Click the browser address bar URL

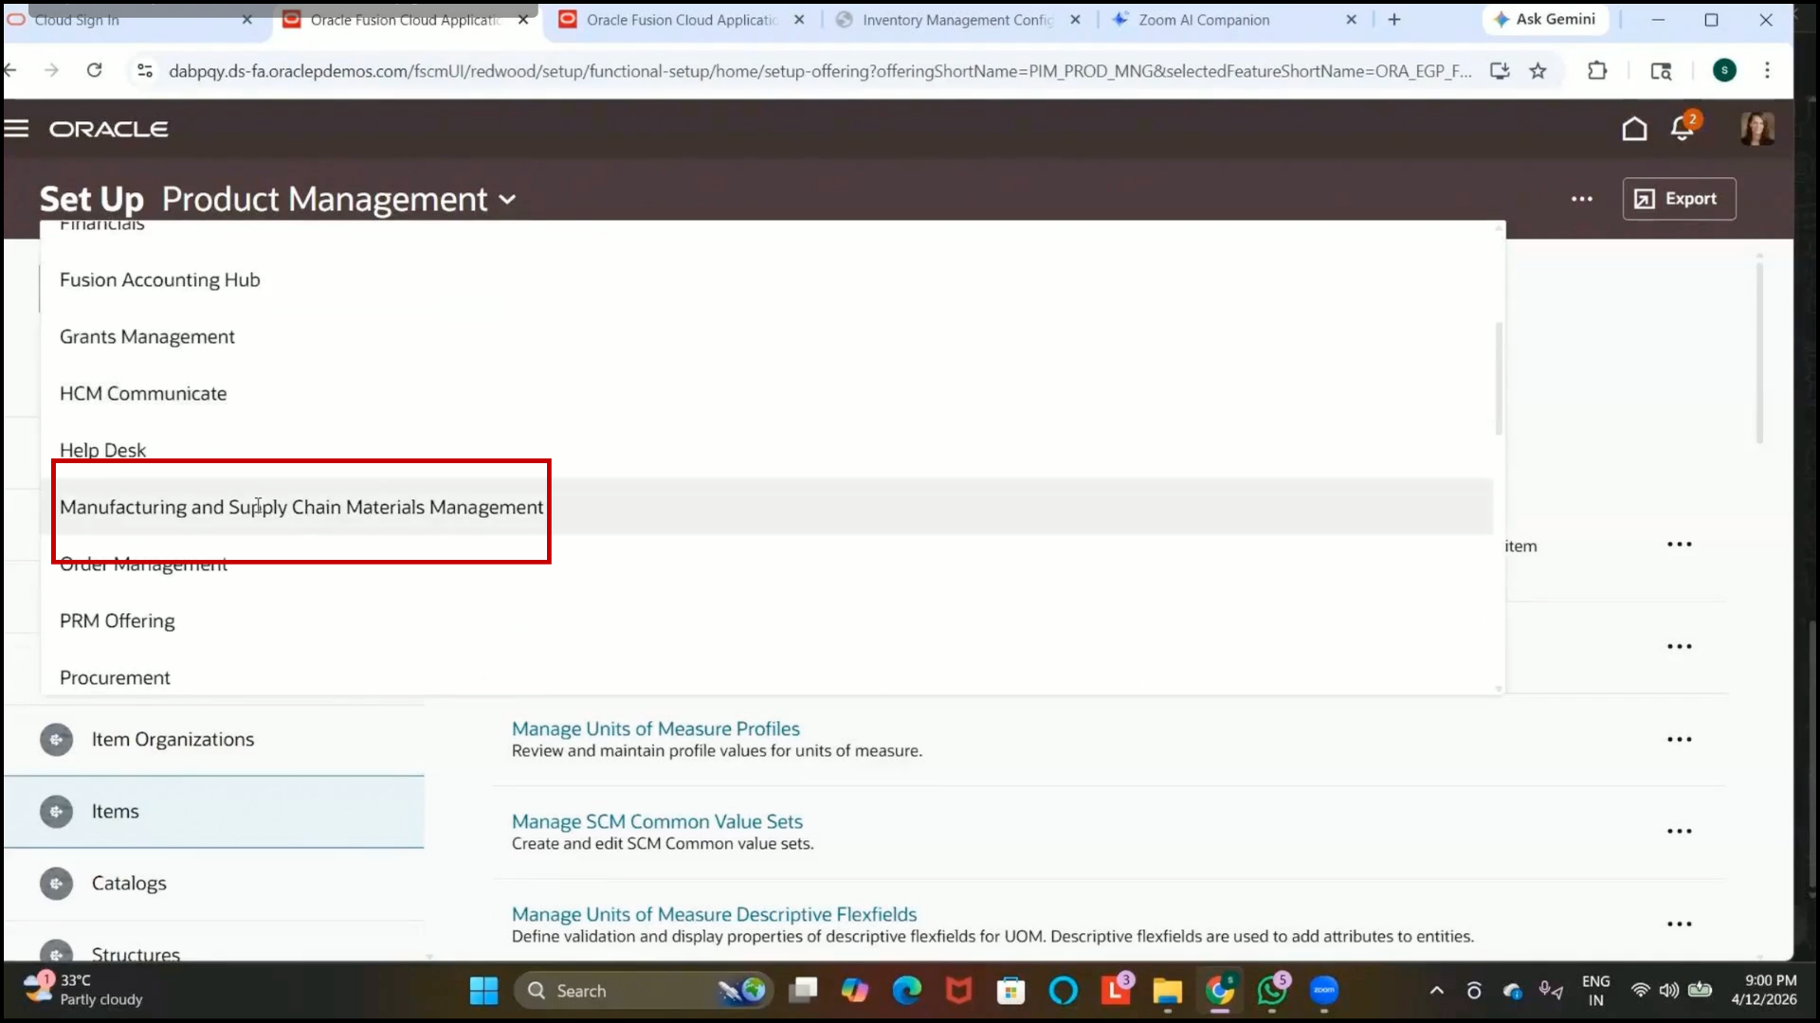coord(820,71)
